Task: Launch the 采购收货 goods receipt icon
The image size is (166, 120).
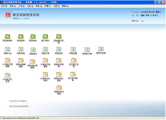Action: (x=59, y=51)
